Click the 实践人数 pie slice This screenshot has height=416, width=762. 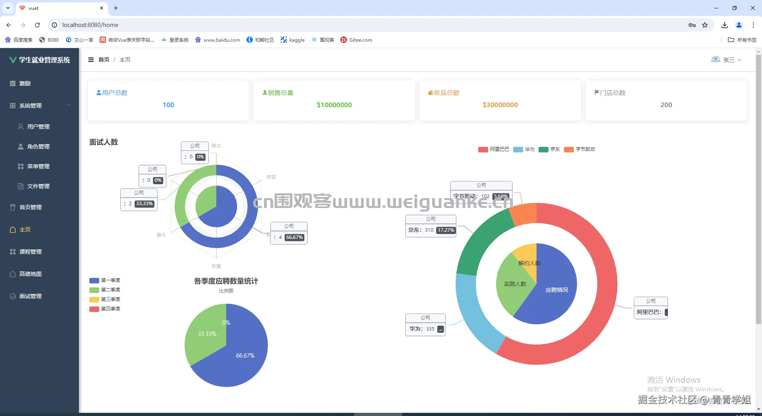(x=515, y=284)
